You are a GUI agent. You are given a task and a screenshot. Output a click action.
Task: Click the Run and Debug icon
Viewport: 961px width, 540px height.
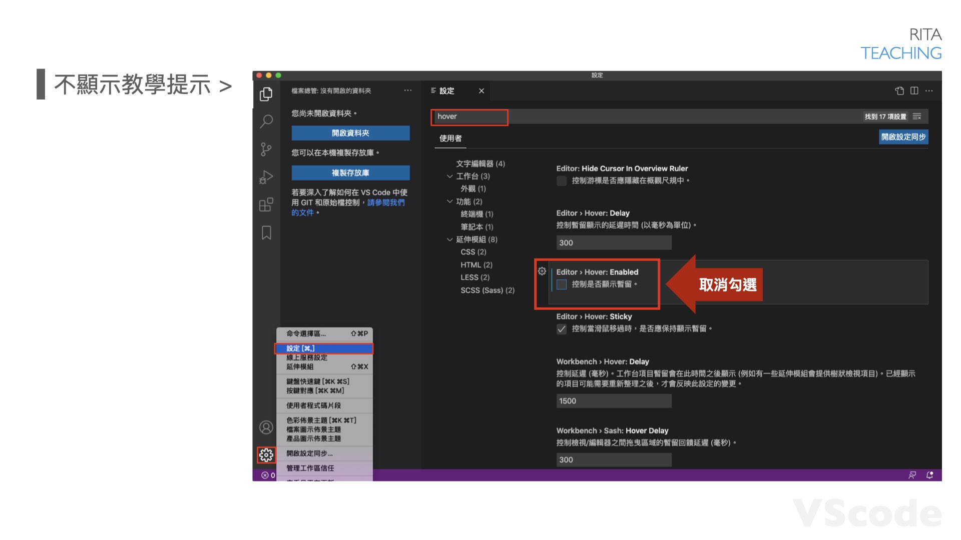(266, 176)
